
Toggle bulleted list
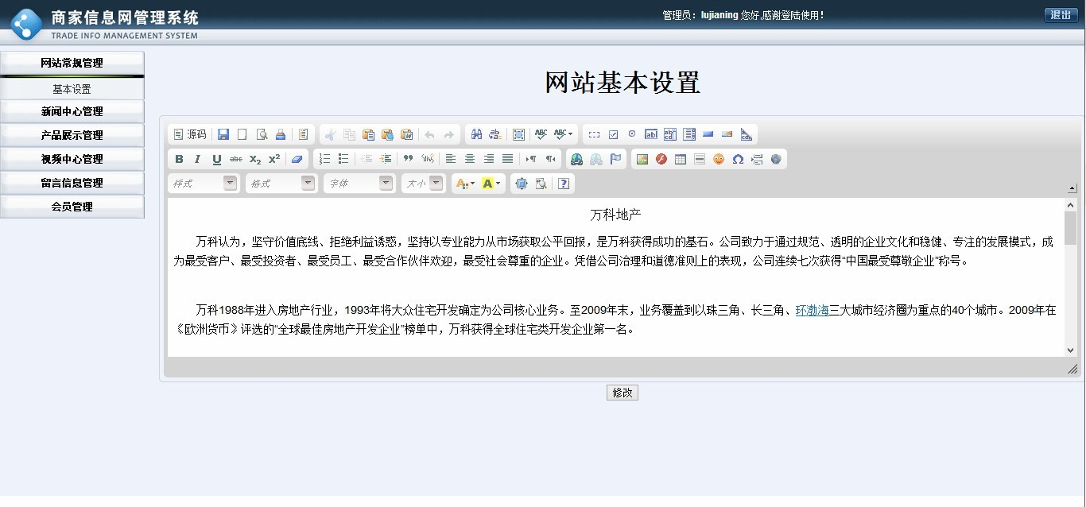click(x=343, y=159)
